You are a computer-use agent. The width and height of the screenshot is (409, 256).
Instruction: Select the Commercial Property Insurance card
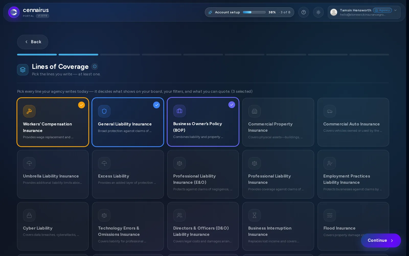[x=278, y=122]
